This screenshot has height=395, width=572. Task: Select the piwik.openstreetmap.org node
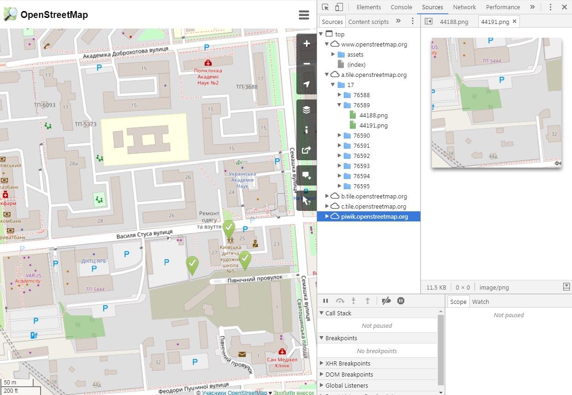click(x=369, y=216)
